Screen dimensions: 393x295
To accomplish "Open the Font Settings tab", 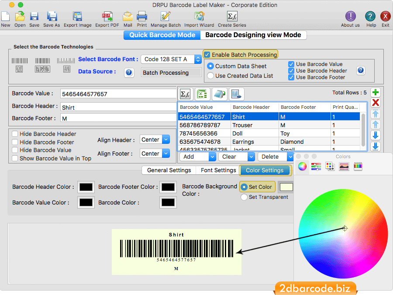I will tap(218, 170).
